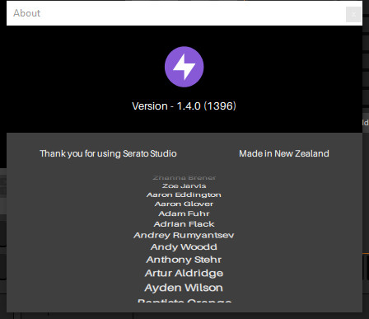Viewport: 369px width, 319px height.
Task: Click the purple Serato Studio lightning logo
Action: tap(184, 67)
